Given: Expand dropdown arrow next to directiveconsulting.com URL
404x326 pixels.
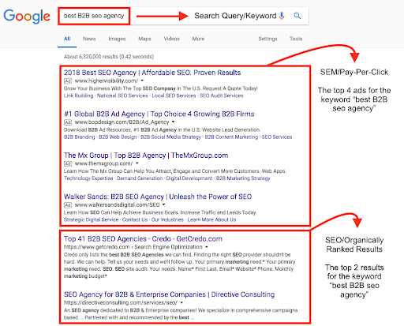Looking at the screenshot, I should (181, 302).
